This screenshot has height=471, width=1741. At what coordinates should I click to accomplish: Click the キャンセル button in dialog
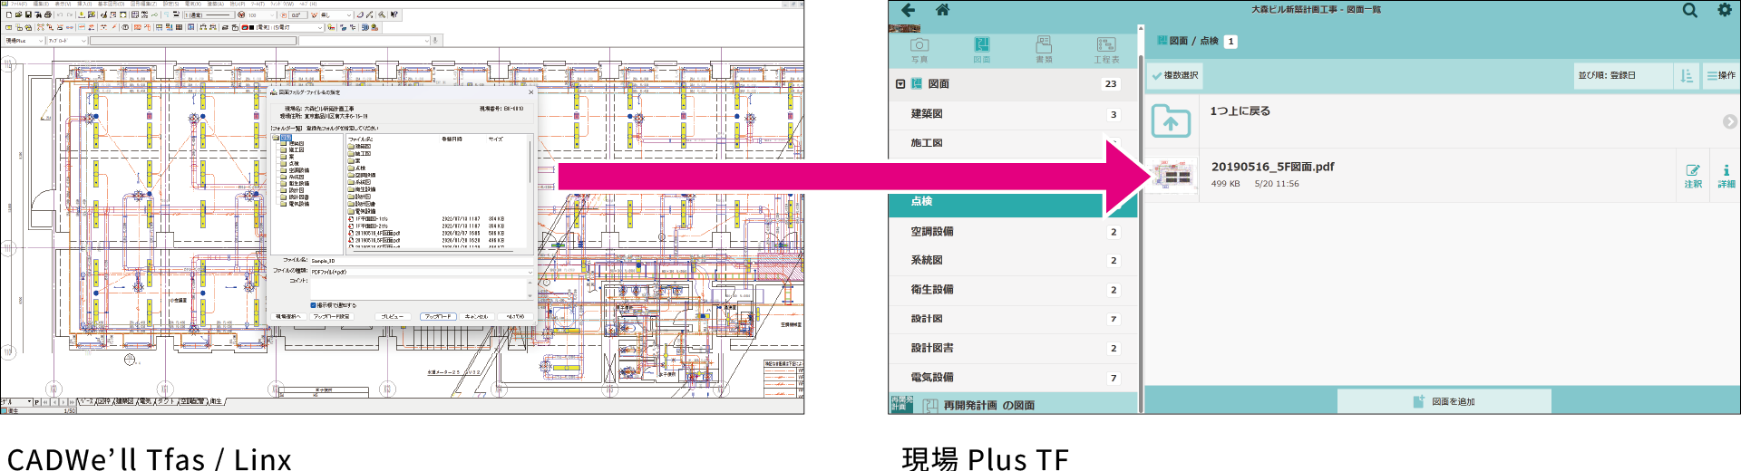pos(476,317)
